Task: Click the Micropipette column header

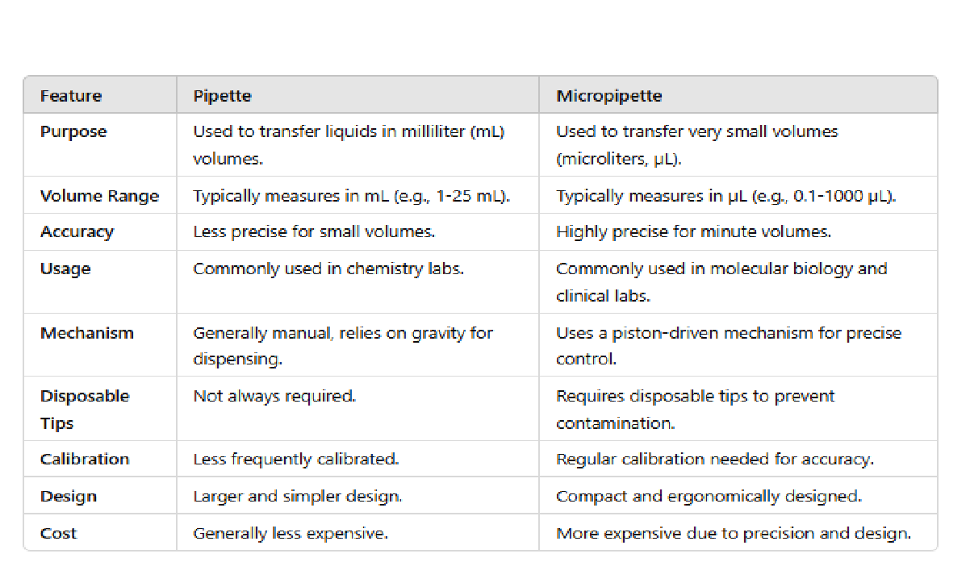Action: tap(608, 96)
